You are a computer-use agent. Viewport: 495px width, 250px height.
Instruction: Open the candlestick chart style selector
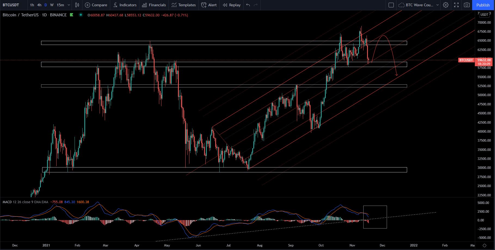point(77,5)
